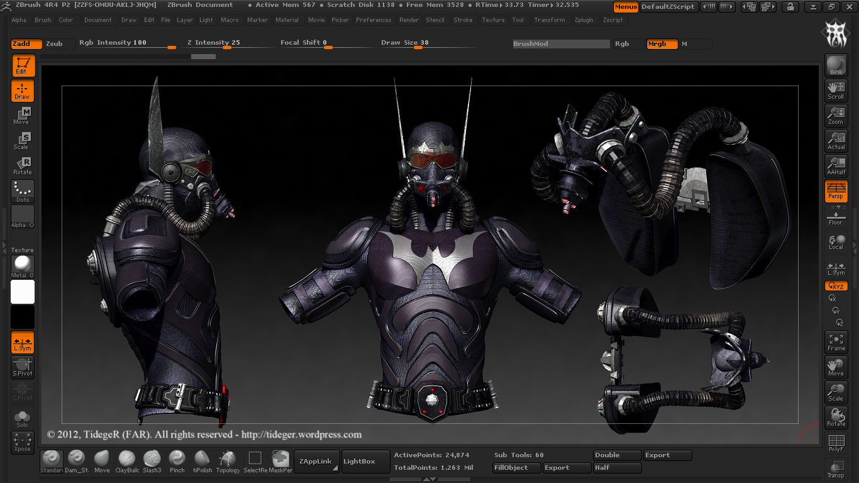The image size is (859, 483).
Task: Click the Zoom canvas navigation icon
Action: pyautogui.click(x=836, y=116)
